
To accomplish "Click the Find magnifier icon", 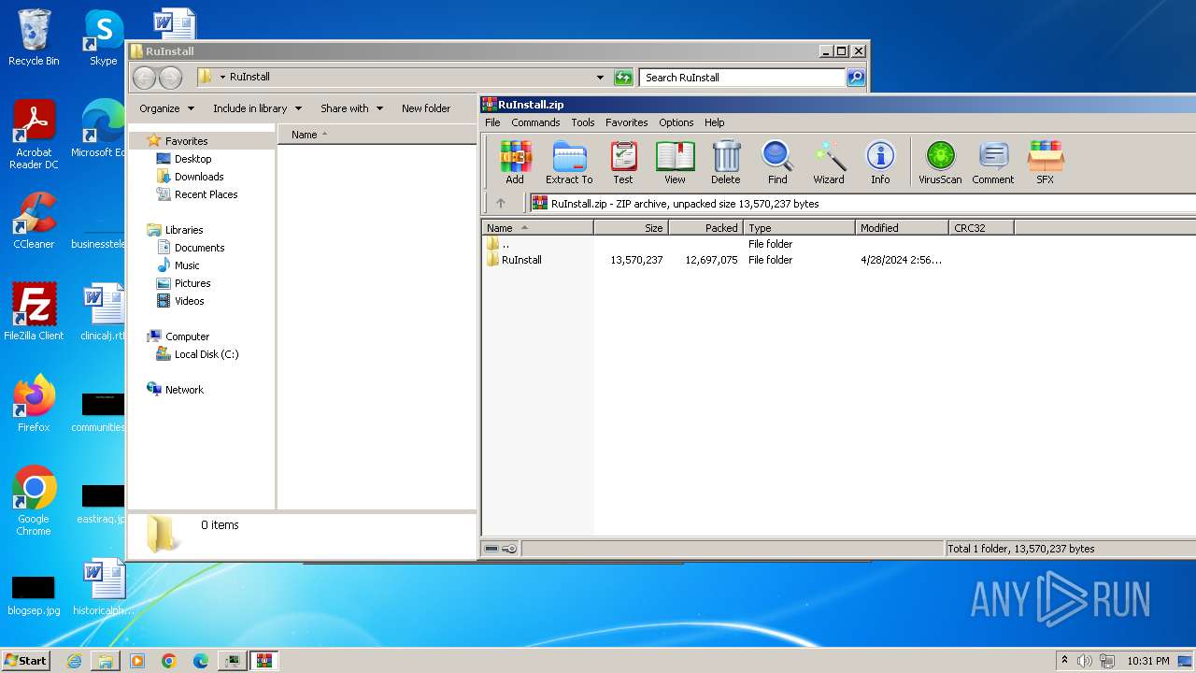I will click(x=777, y=162).
